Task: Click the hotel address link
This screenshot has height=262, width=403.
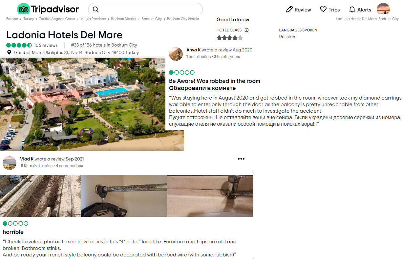Action: [76, 52]
